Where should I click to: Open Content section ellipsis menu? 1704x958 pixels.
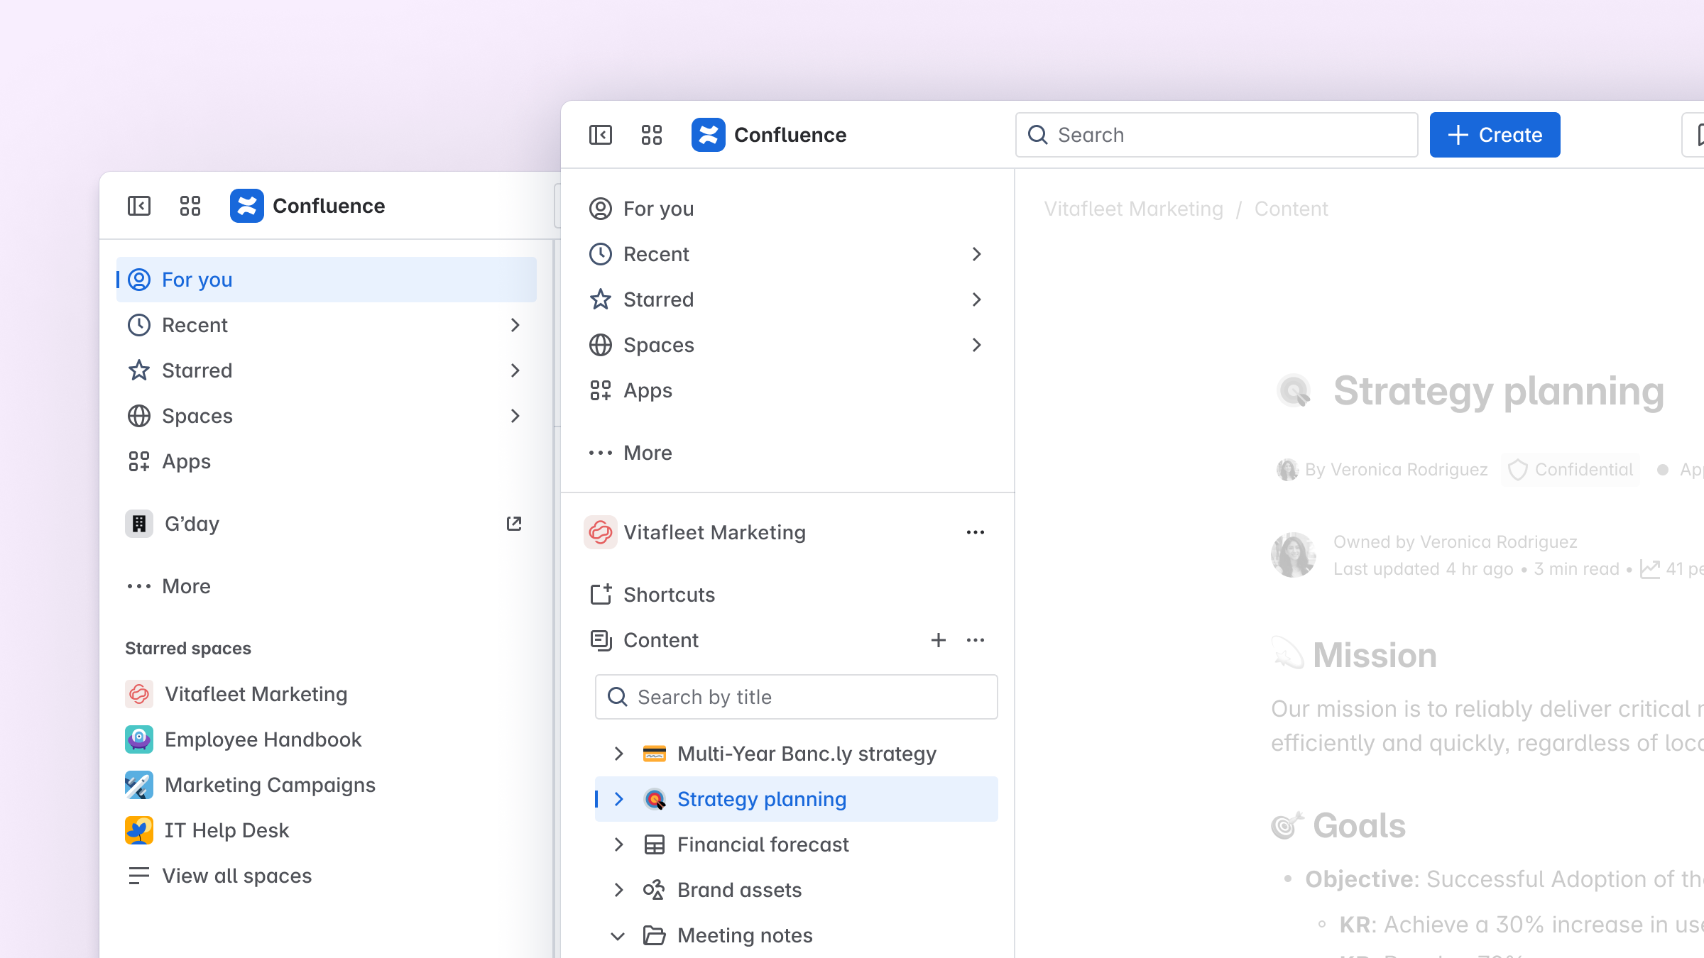tap(975, 640)
